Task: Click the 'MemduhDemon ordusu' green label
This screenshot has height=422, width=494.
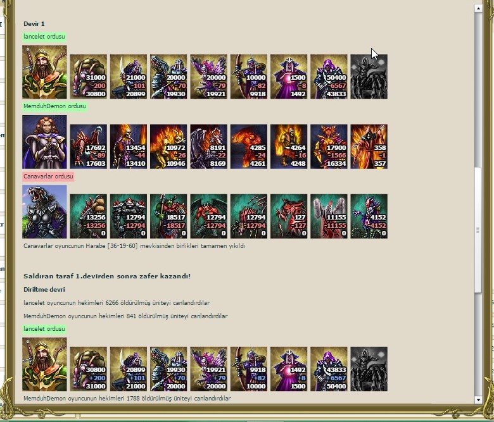Action: coord(54,106)
